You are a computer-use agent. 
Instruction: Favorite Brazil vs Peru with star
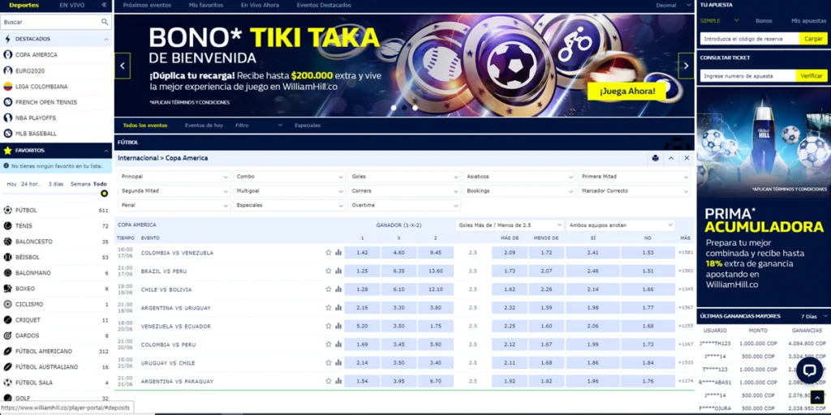pos(329,271)
